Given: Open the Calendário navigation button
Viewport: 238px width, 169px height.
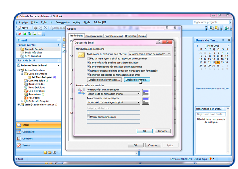Looking at the screenshot, I should pos(38,132).
